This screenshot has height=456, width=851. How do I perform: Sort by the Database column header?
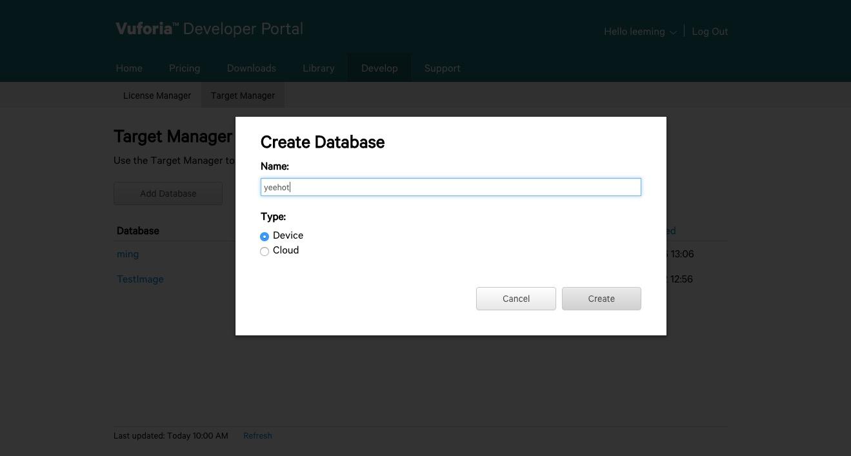(137, 231)
